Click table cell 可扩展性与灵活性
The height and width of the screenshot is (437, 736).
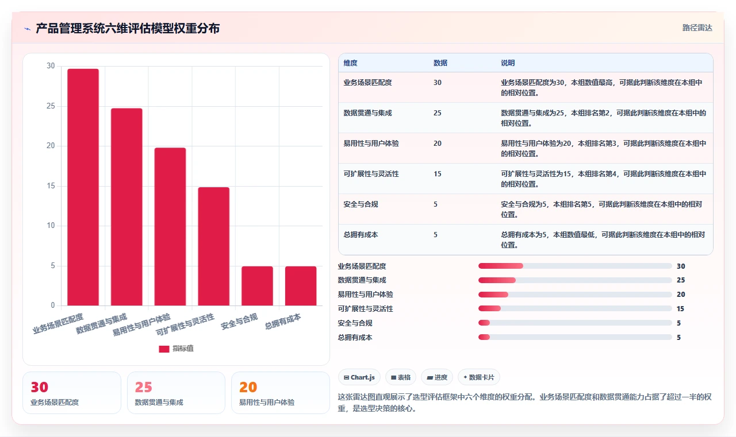coord(371,174)
